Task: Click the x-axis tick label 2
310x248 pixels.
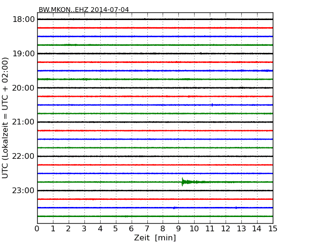Action: (68, 228)
